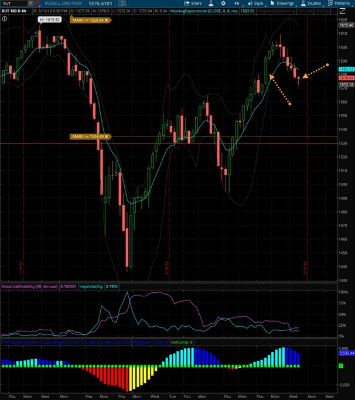This screenshot has height=400, width=355.
Task: Open the Drawings menu
Action: pyautogui.click(x=282, y=4)
